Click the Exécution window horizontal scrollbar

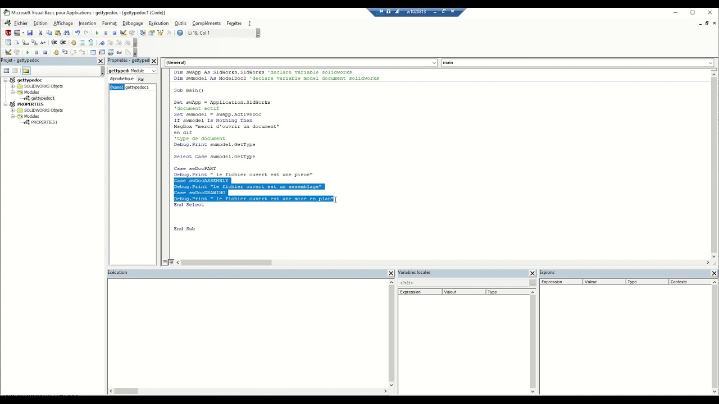(x=126, y=391)
